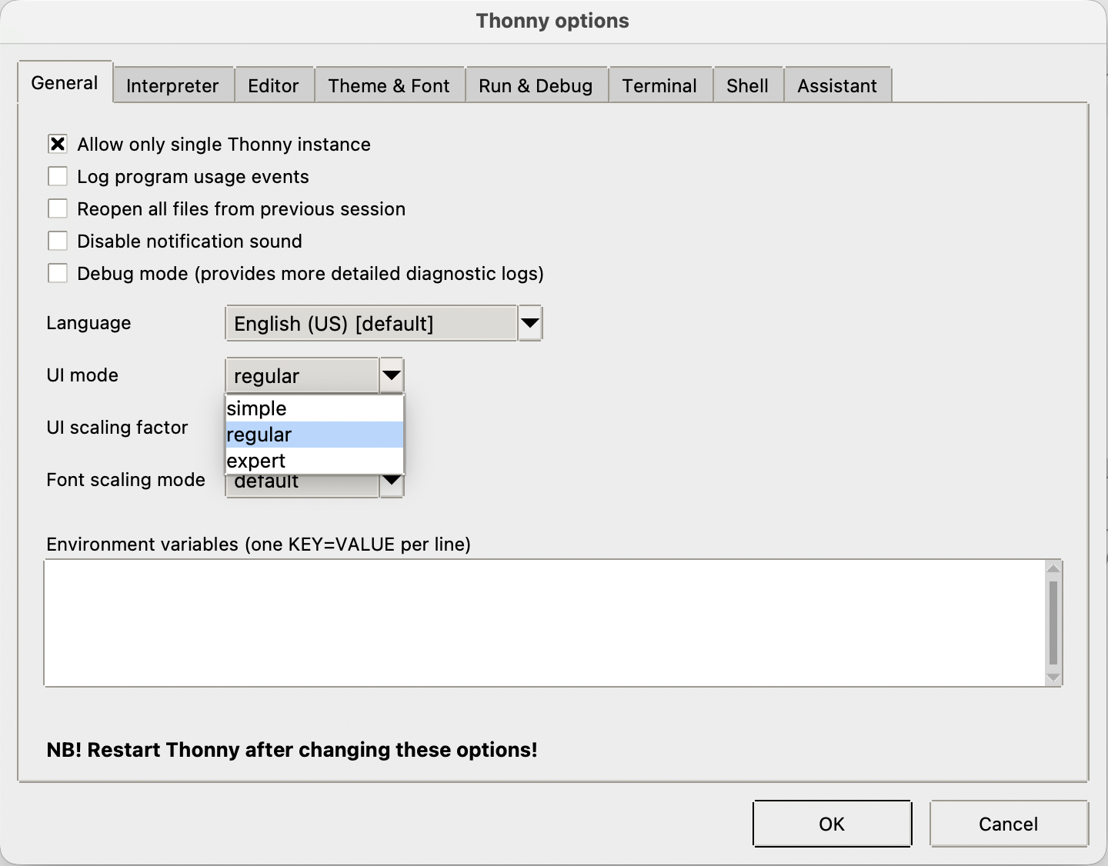The image size is (1108, 866).
Task: Click the Language combo box field
Action: [x=371, y=323]
